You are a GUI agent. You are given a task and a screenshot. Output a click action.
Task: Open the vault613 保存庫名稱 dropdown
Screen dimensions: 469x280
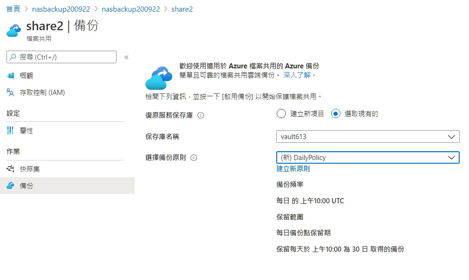point(367,137)
